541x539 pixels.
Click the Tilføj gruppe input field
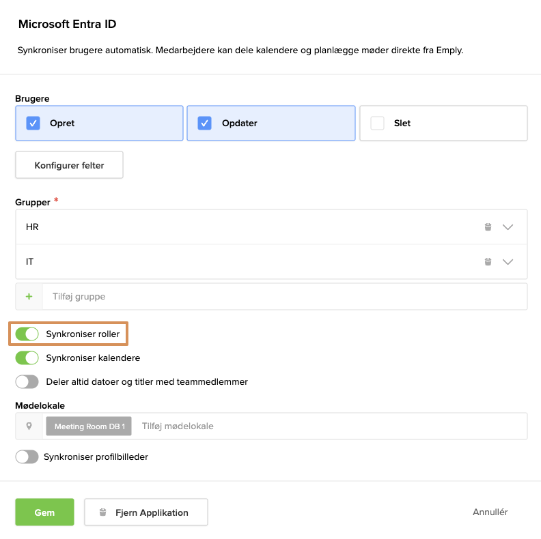pyautogui.click(x=283, y=297)
